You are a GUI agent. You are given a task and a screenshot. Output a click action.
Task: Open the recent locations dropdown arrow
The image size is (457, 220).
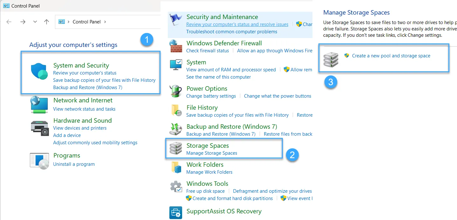pyautogui.click(x=35, y=22)
